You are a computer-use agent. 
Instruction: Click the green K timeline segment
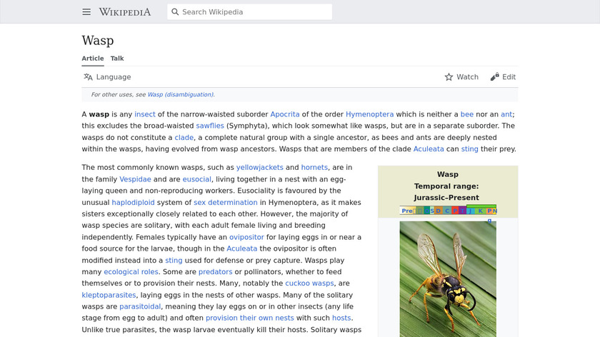[481, 211]
